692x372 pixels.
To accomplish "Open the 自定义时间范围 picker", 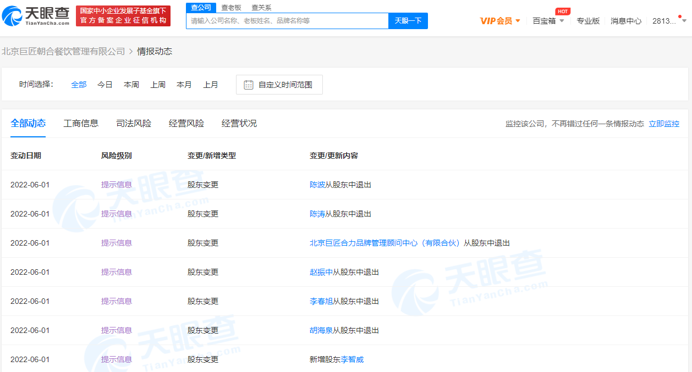I will point(279,85).
